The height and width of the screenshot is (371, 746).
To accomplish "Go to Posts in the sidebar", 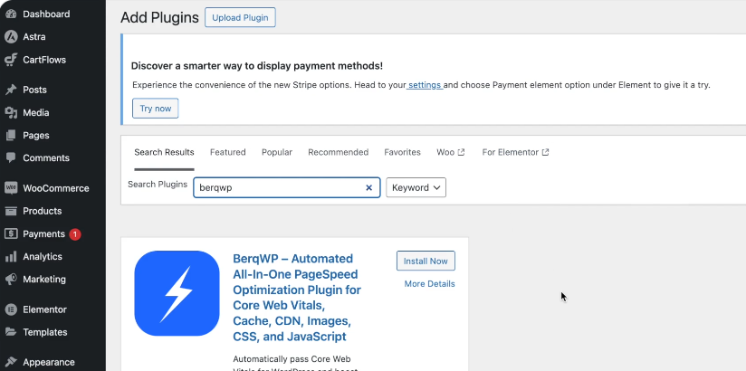I will point(34,90).
